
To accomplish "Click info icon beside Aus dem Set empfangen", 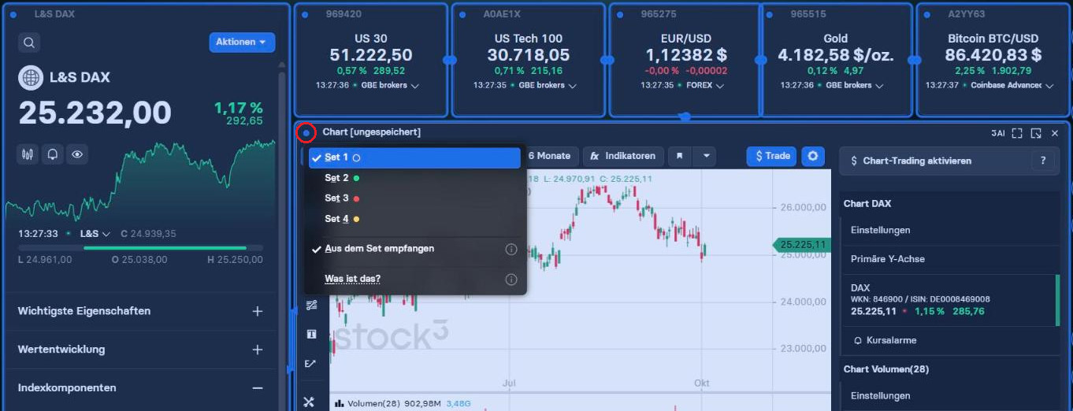I will click(511, 250).
